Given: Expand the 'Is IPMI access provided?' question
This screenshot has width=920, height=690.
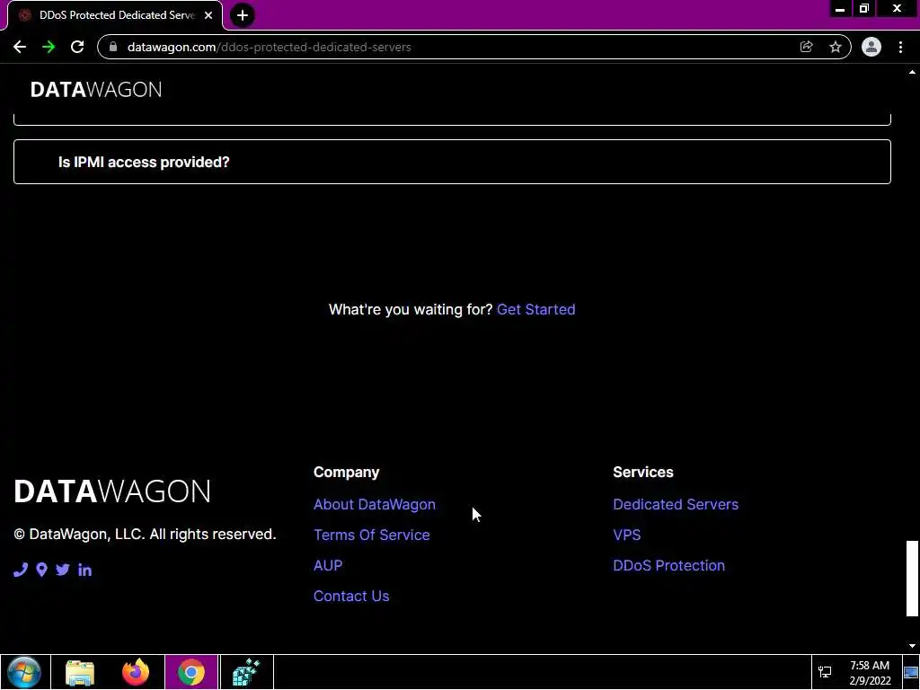Looking at the screenshot, I should (x=452, y=162).
